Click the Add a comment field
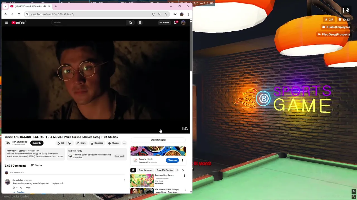Image resolution: width=357 pixels, height=200 pixels. [x=67, y=172]
